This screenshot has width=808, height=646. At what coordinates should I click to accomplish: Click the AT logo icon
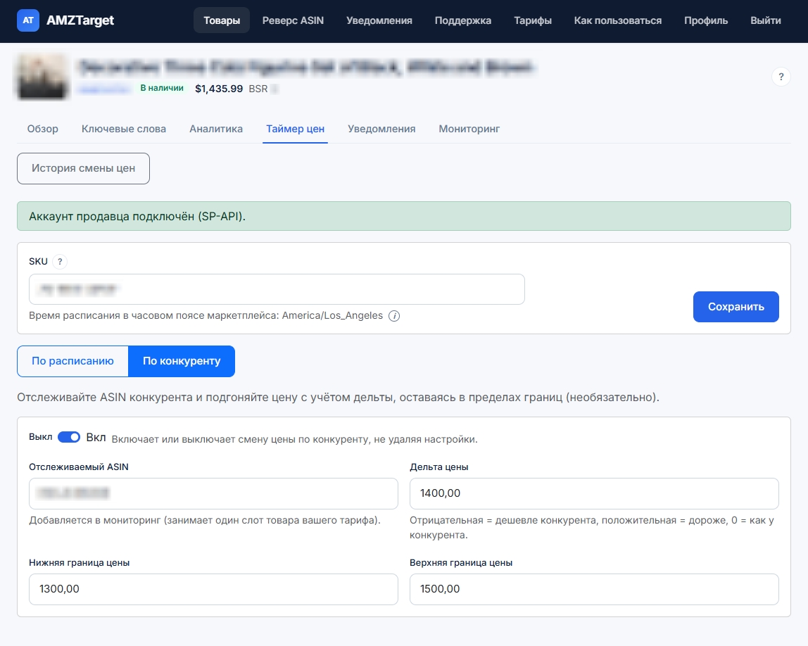[x=28, y=20]
